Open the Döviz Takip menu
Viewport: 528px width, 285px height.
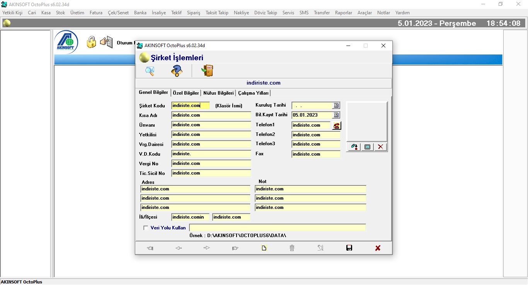point(266,13)
